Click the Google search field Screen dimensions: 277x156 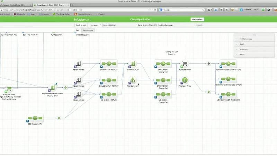[x=183, y=10]
